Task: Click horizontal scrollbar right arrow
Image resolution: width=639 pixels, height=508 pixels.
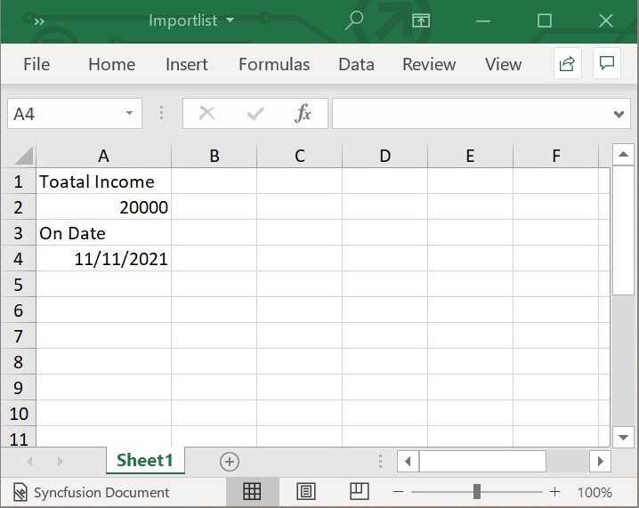Action: 600,461
